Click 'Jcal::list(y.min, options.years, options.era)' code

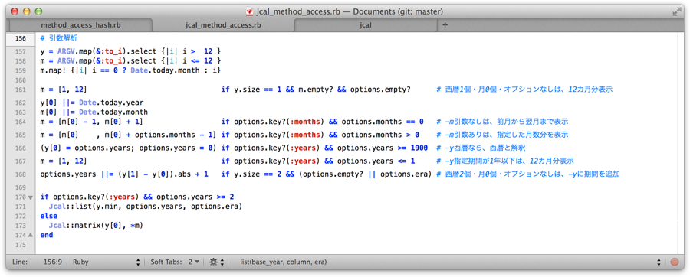click(x=146, y=207)
